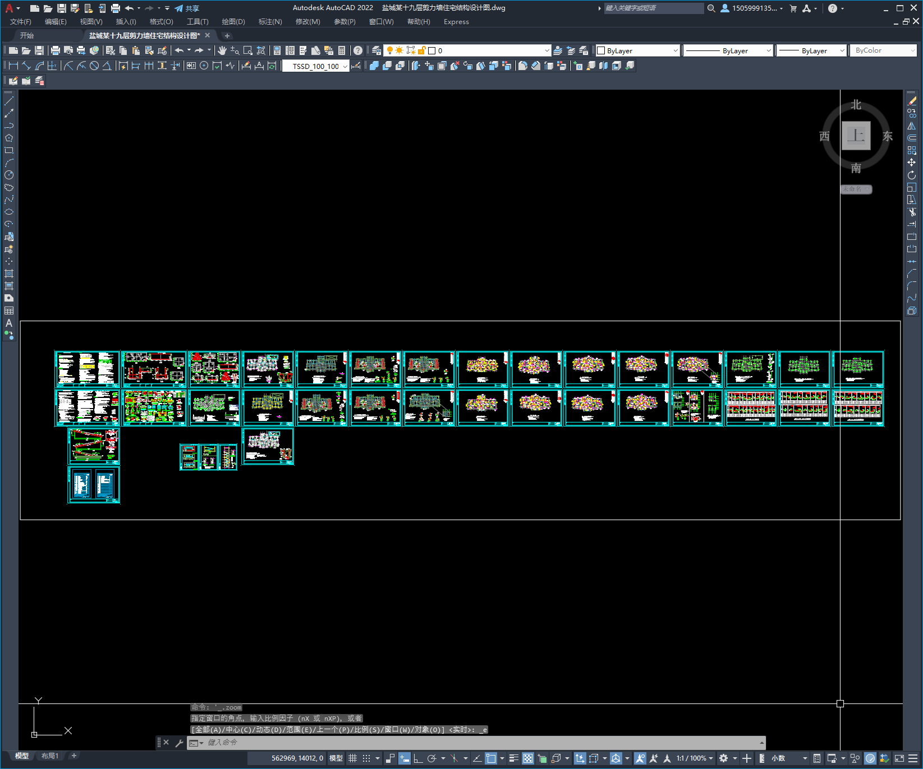This screenshot has width=923, height=769.
Task: Toggle snap mode in status bar
Action: coord(366,758)
